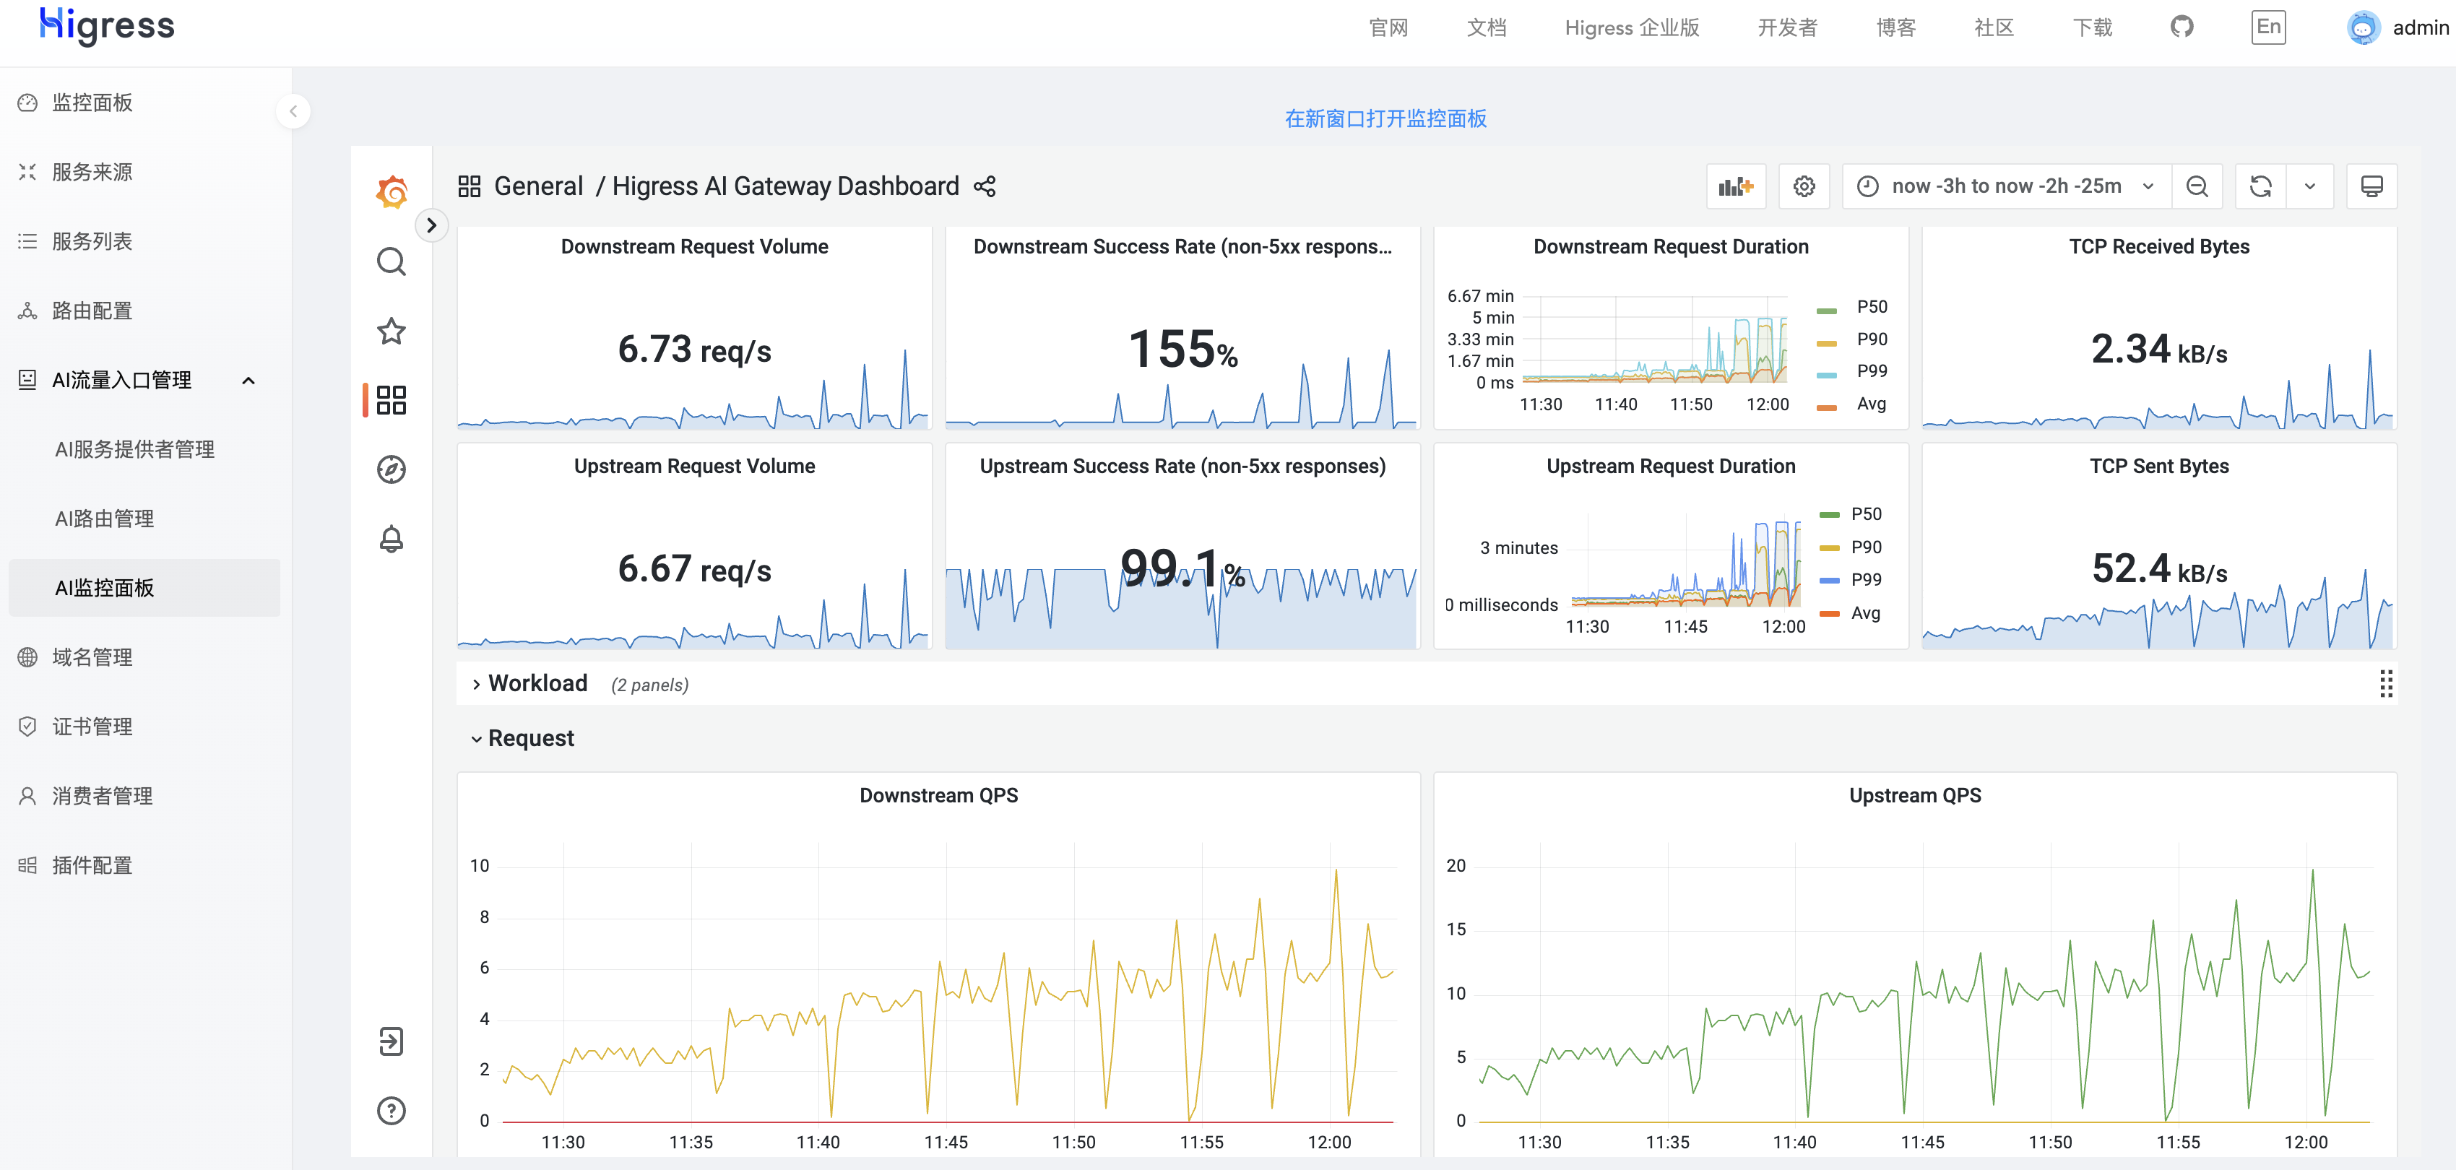Image resolution: width=2456 pixels, height=1170 pixels.
Task: Cycle view mode with monitor icon
Action: click(x=2372, y=186)
